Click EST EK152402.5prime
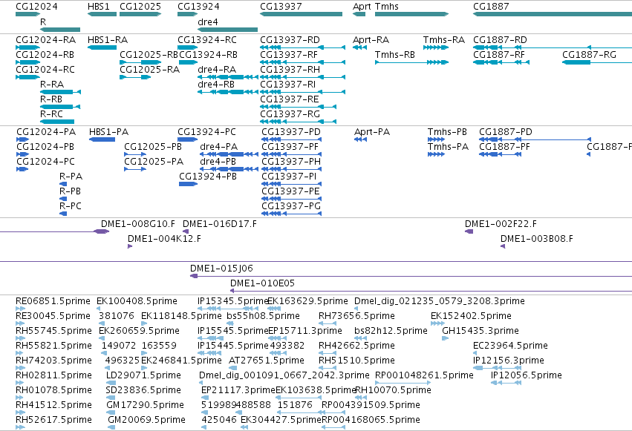 coord(471,316)
